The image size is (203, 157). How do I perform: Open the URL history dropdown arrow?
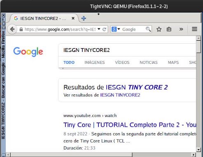point(99,29)
